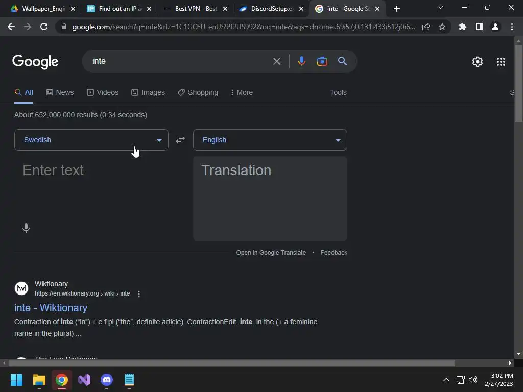The width and height of the screenshot is (523, 392).
Task: Close the Best VPN tab
Action: click(225, 9)
